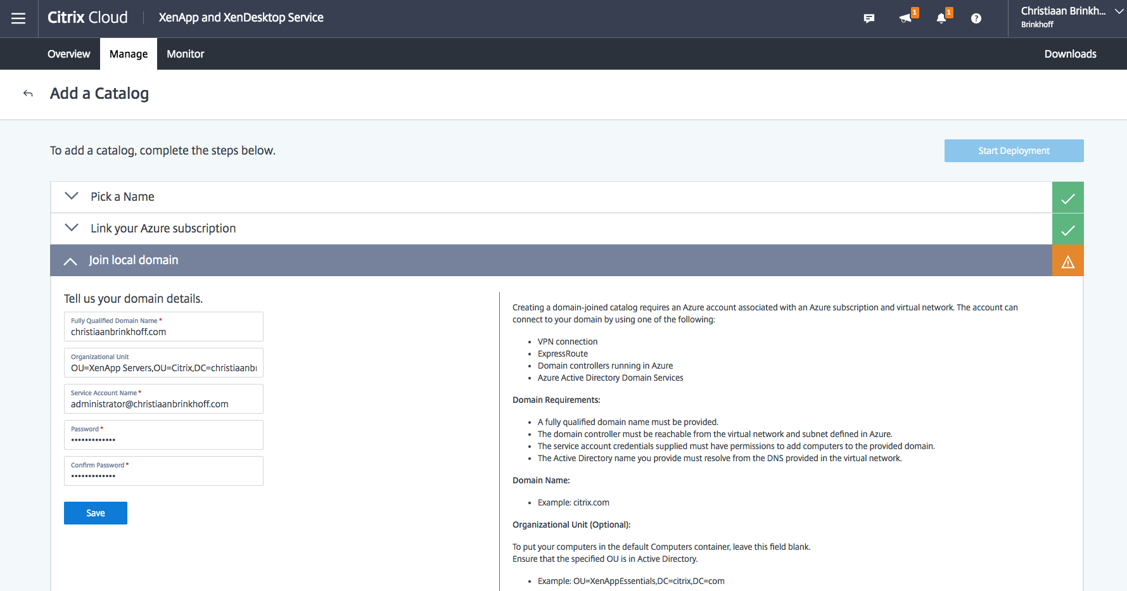The height and width of the screenshot is (591, 1127).
Task: Collapse the Join local domain section chevron
Action: 70,261
